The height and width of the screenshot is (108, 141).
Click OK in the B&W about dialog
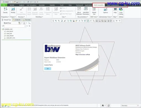click(48, 69)
